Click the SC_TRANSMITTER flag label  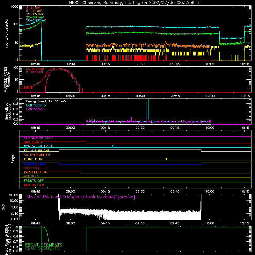37,155
